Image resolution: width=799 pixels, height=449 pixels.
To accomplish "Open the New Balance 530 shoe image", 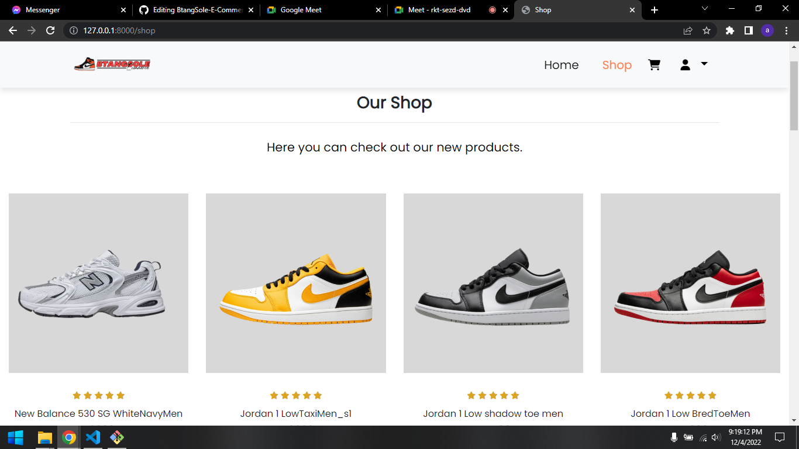I will pyautogui.click(x=98, y=283).
